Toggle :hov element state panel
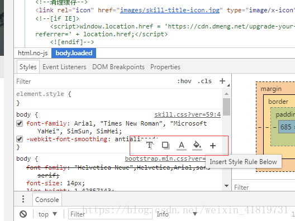 [184, 81]
